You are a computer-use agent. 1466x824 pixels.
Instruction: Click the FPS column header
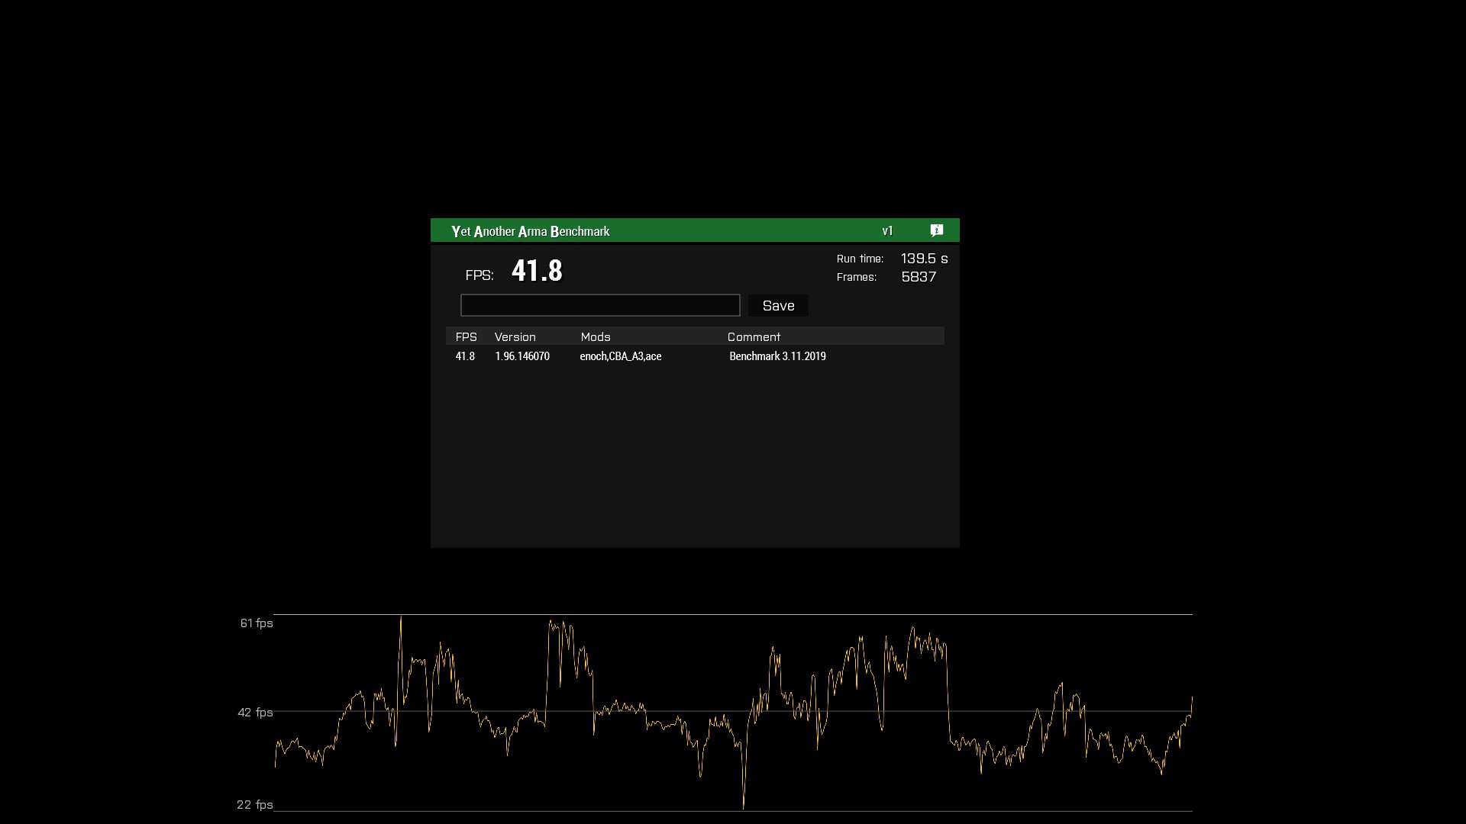point(466,336)
